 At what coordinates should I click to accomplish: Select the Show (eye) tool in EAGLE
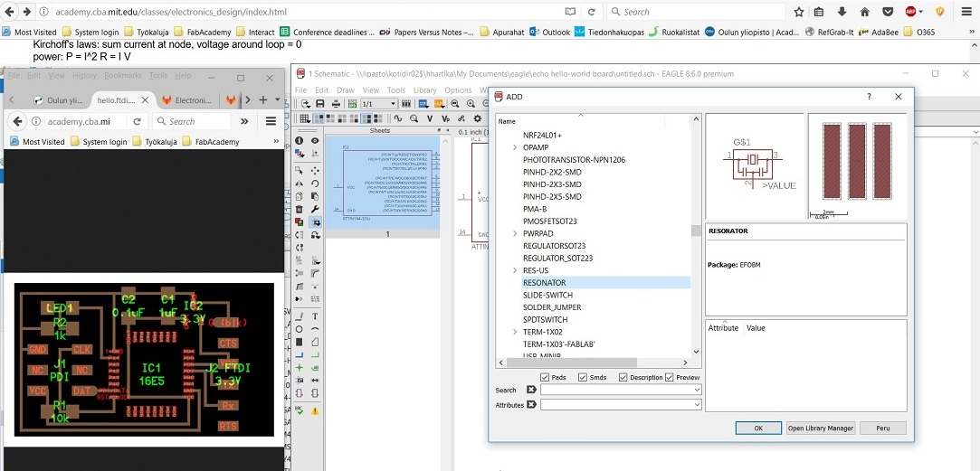315,140
